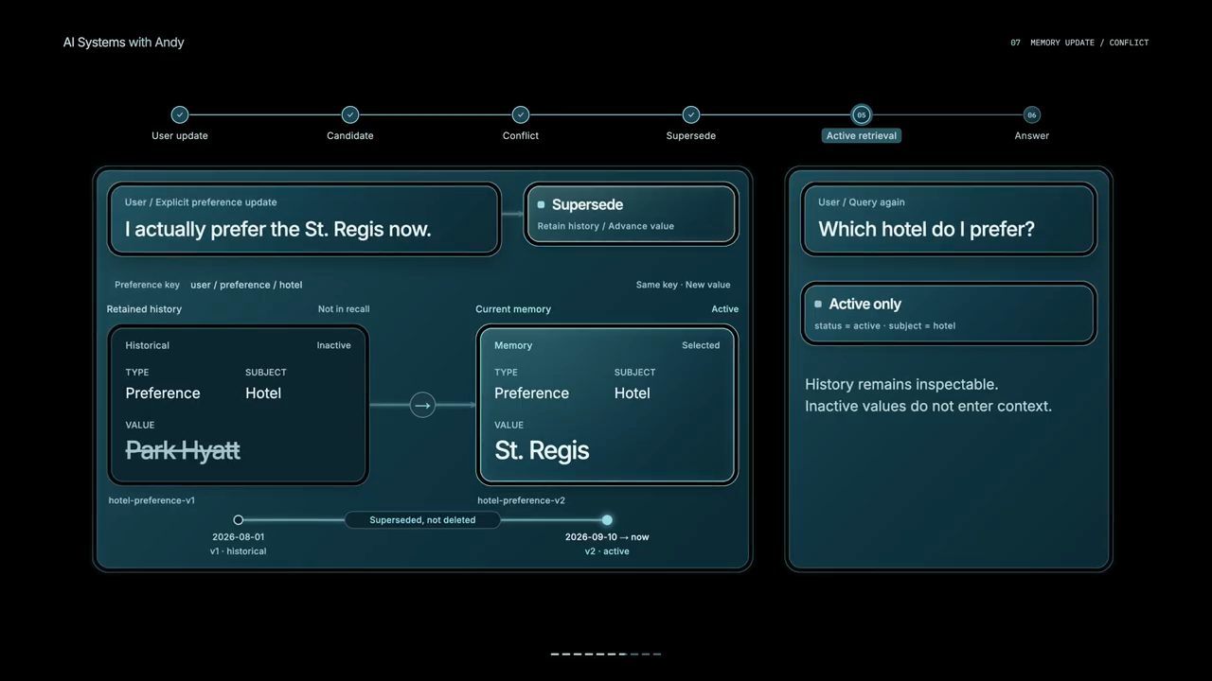The width and height of the screenshot is (1212, 681).
Task: Click the Active label above current memory
Action: coord(725,309)
